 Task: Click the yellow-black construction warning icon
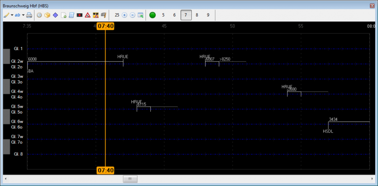[x=96, y=15]
